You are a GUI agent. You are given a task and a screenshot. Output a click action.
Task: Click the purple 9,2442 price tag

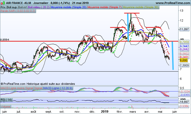pyautogui.click(x=184, y=49)
